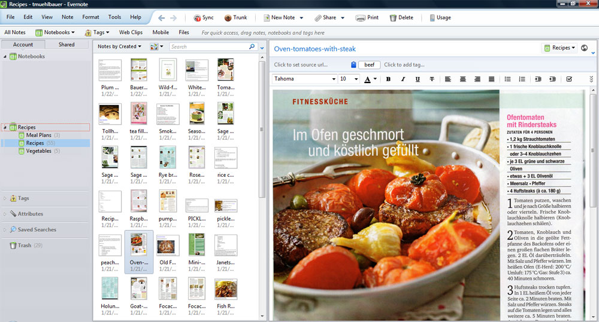599x322 pixels.
Task: Select the Meal Plans notebook
Action: (x=38, y=135)
